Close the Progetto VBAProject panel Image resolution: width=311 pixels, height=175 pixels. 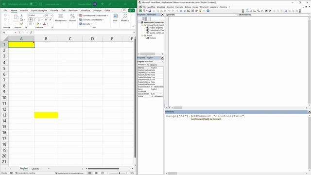162,15
